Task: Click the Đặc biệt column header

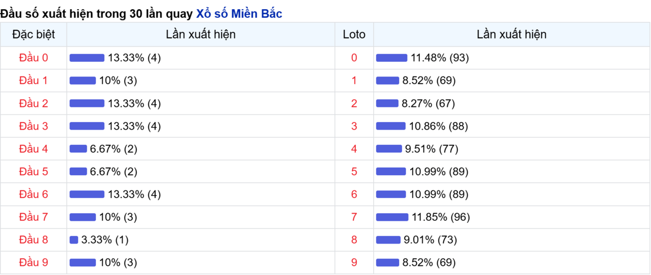Action: (x=34, y=34)
